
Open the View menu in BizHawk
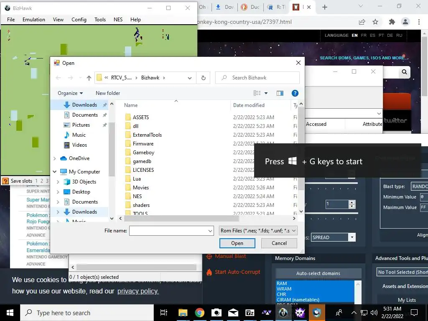[58, 20]
